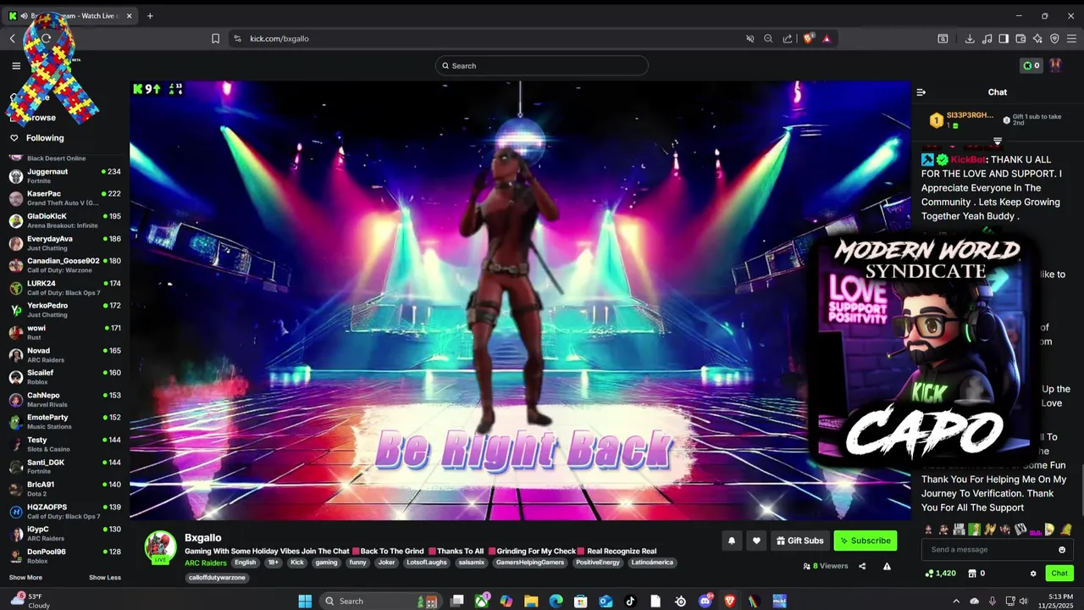Viewport: 1084px width, 610px height.
Task: Open File Explorer from the taskbar
Action: click(531, 602)
